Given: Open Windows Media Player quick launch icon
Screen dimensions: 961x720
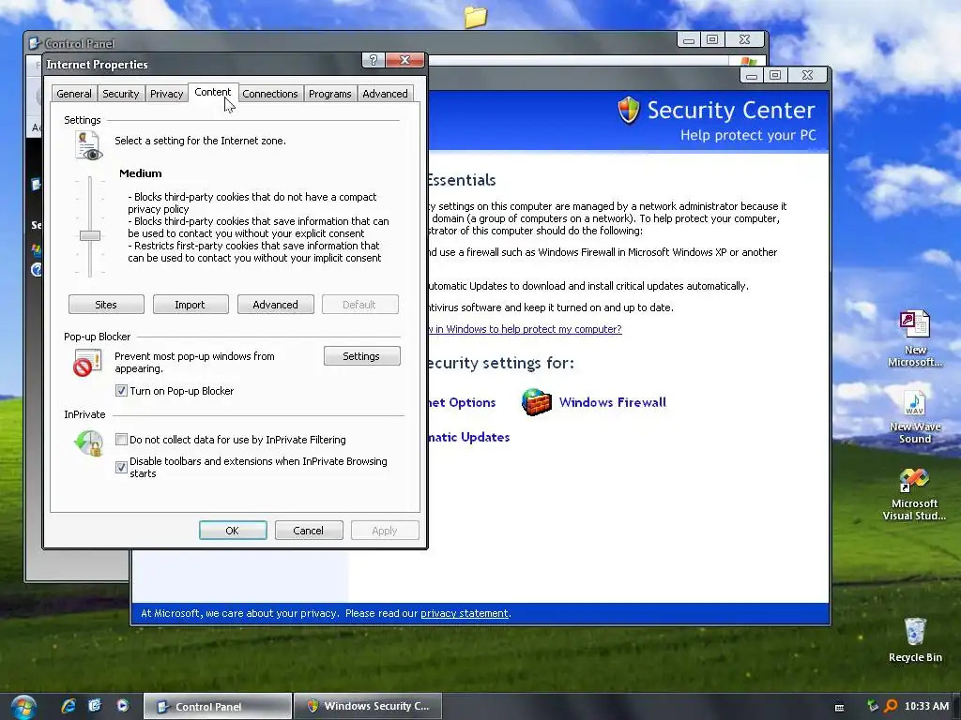Looking at the screenshot, I should point(123,706).
